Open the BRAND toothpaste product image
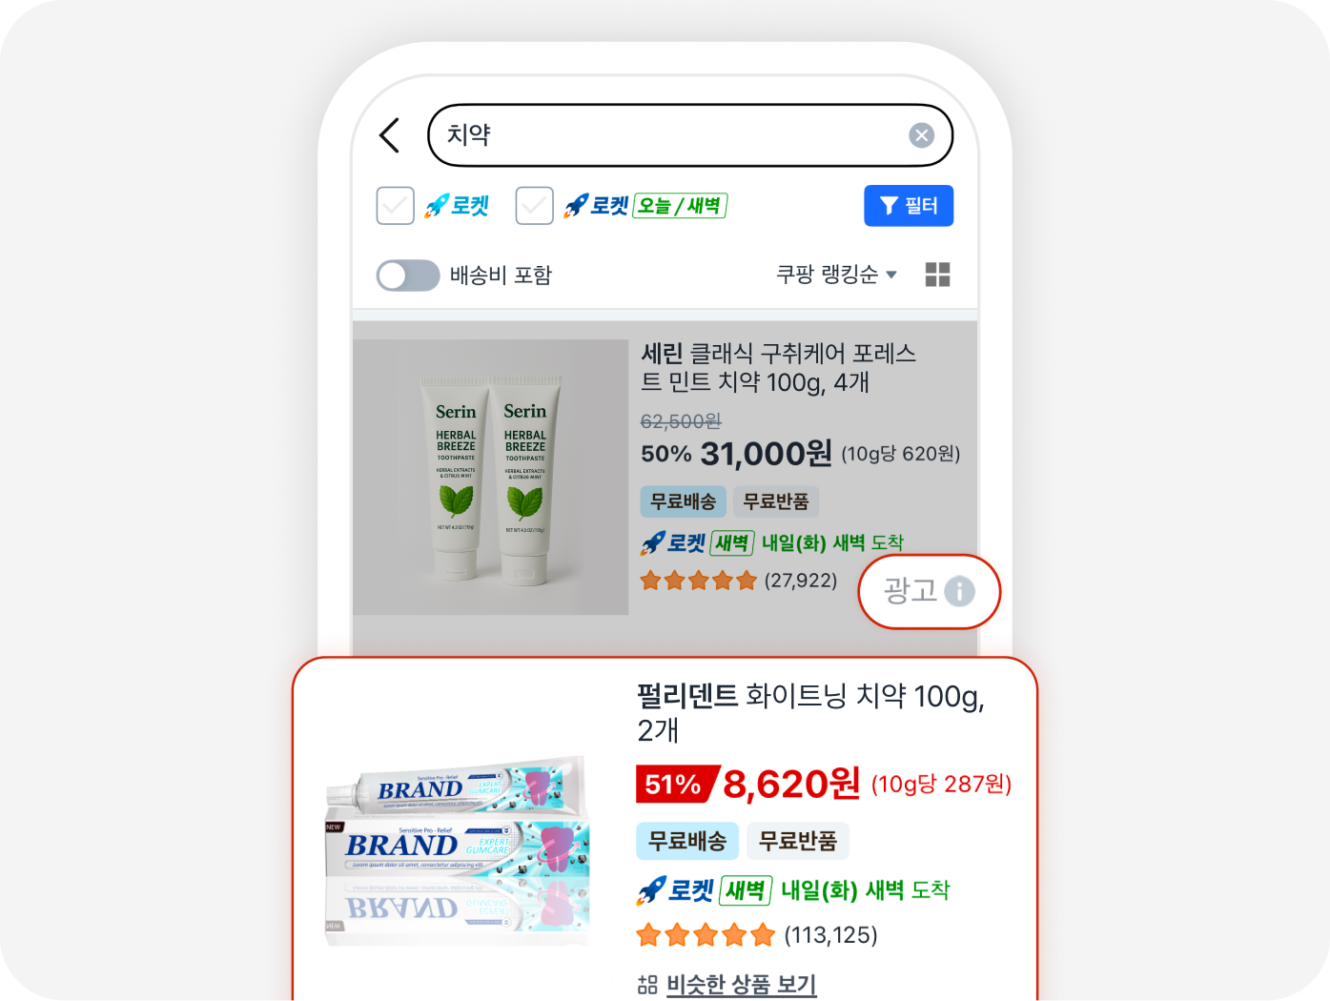1330x1001 pixels. [x=458, y=851]
